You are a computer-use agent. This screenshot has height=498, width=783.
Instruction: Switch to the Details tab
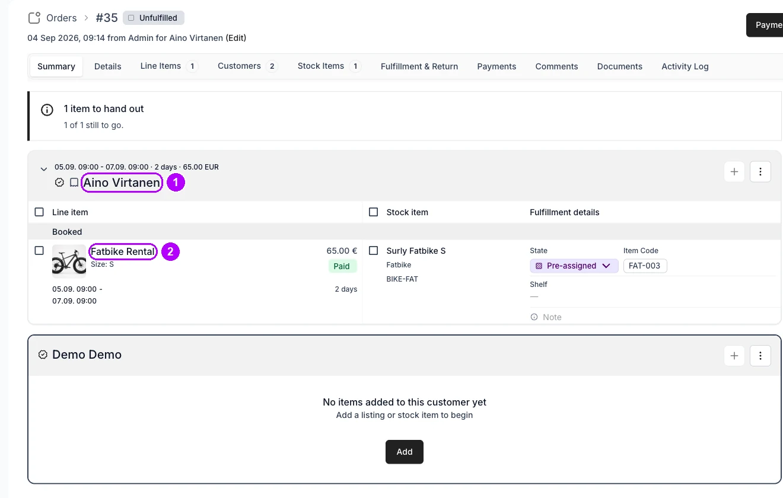coord(108,66)
